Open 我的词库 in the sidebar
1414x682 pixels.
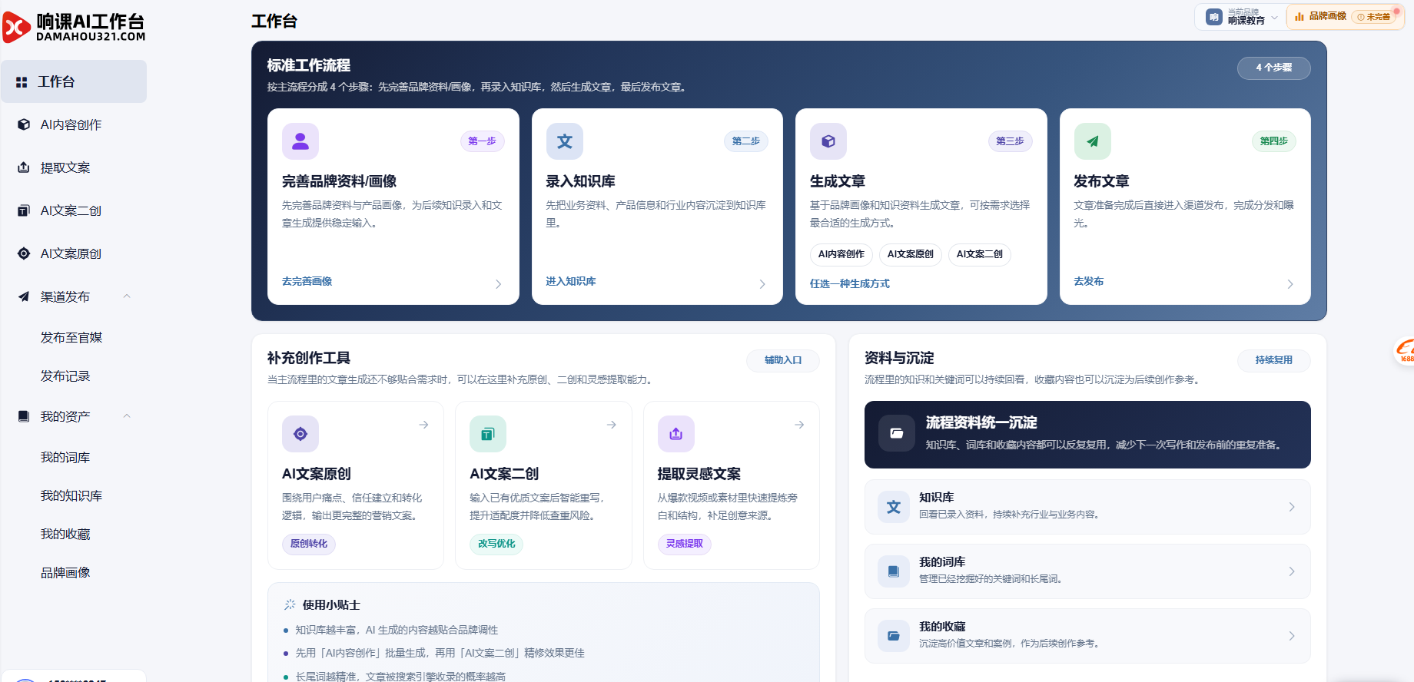65,457
